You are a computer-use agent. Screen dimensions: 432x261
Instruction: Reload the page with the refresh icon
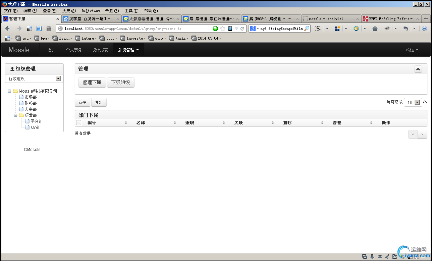242,29
